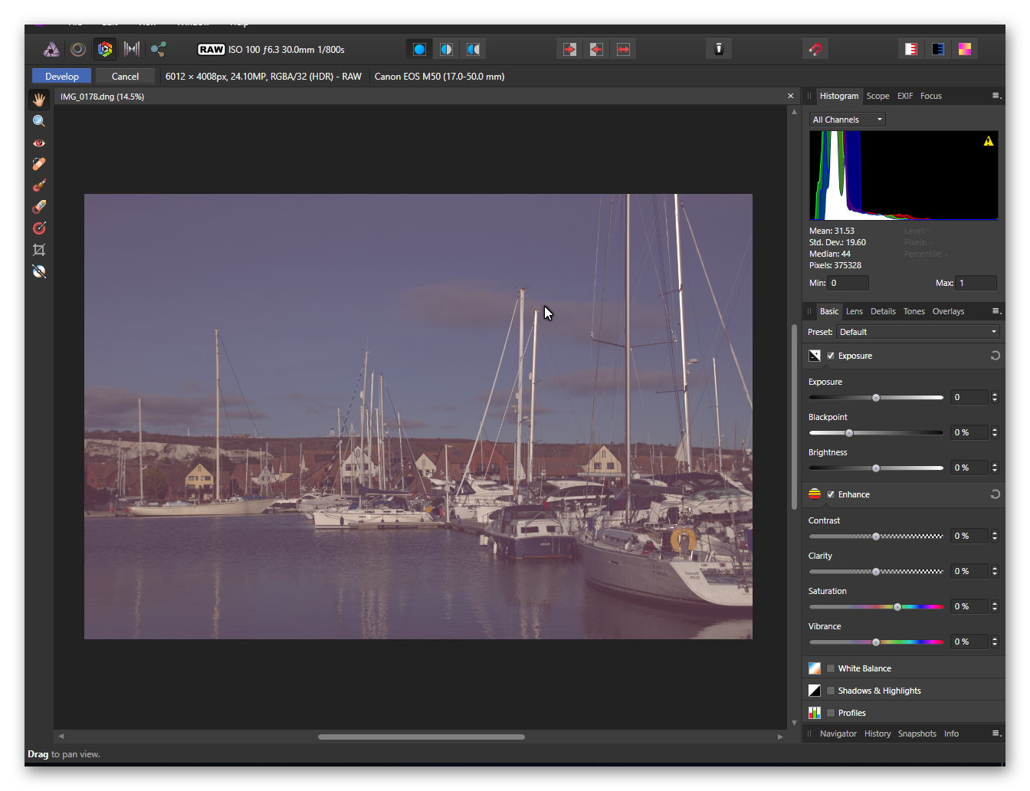
Task: Select the Zoom tool
Action: pyautogui.click(x=39, y=121)
